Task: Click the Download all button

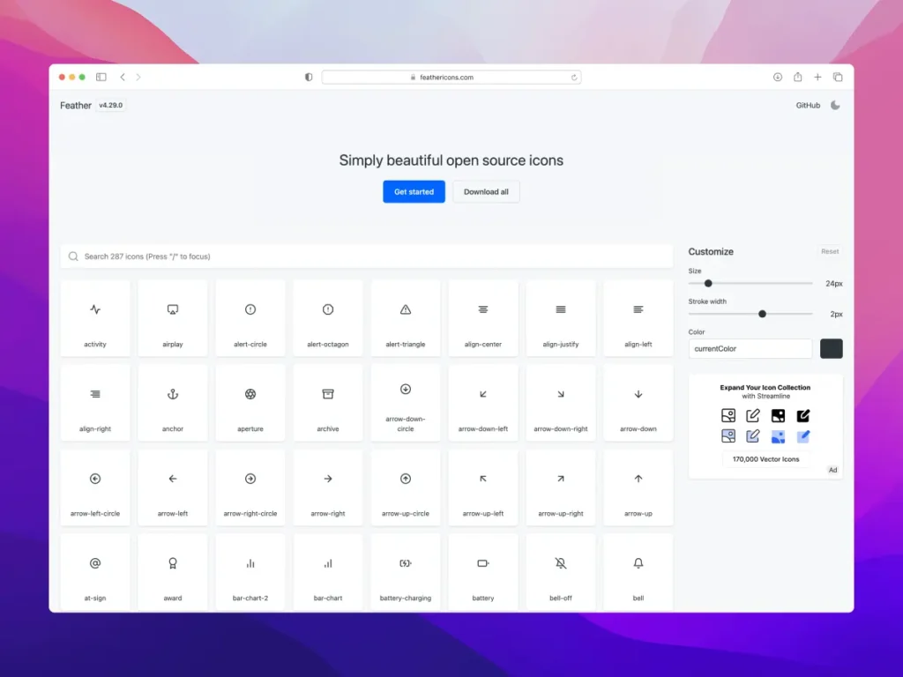Action: click(x=486, y=191)
